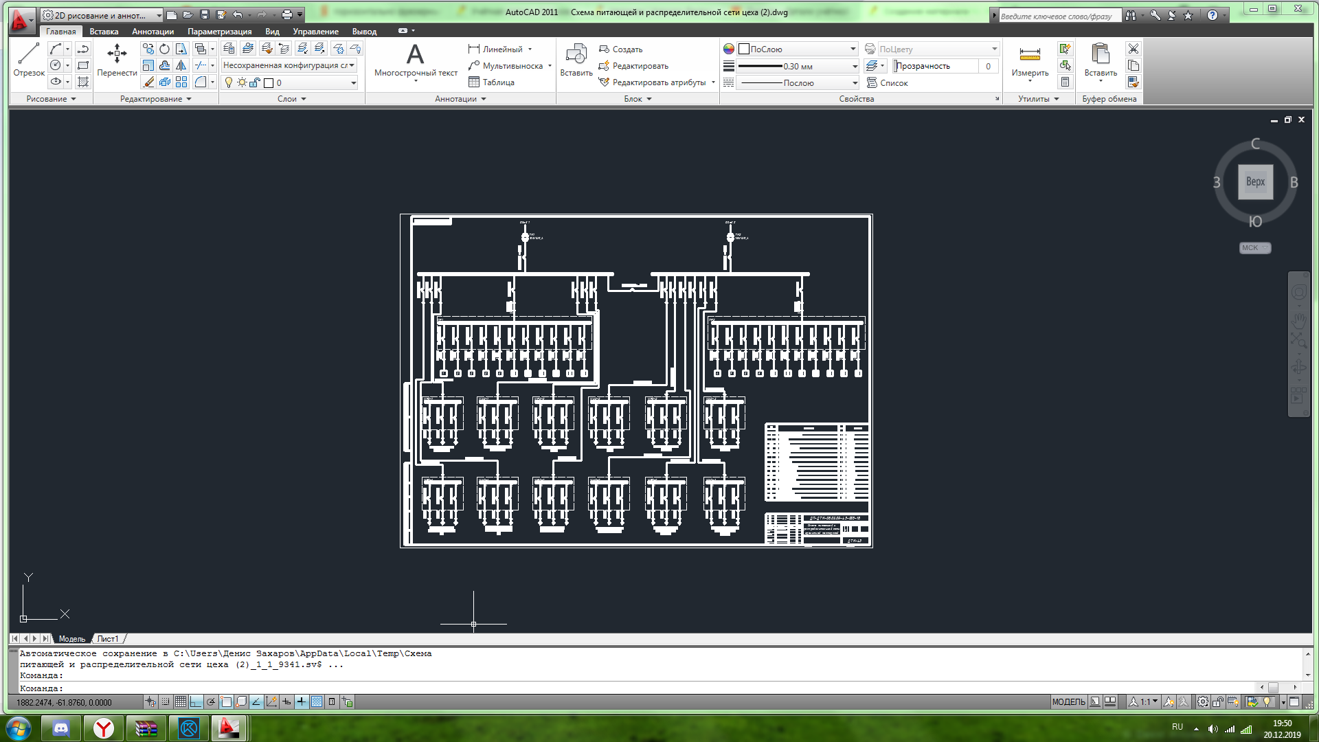Switch to the Аннотации ribbon tab
Viewport: 1319px width, 742px height.
pos(153,32)
